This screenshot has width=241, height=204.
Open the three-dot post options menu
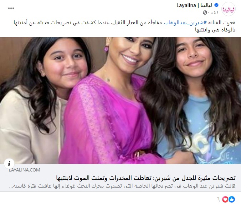11,8
